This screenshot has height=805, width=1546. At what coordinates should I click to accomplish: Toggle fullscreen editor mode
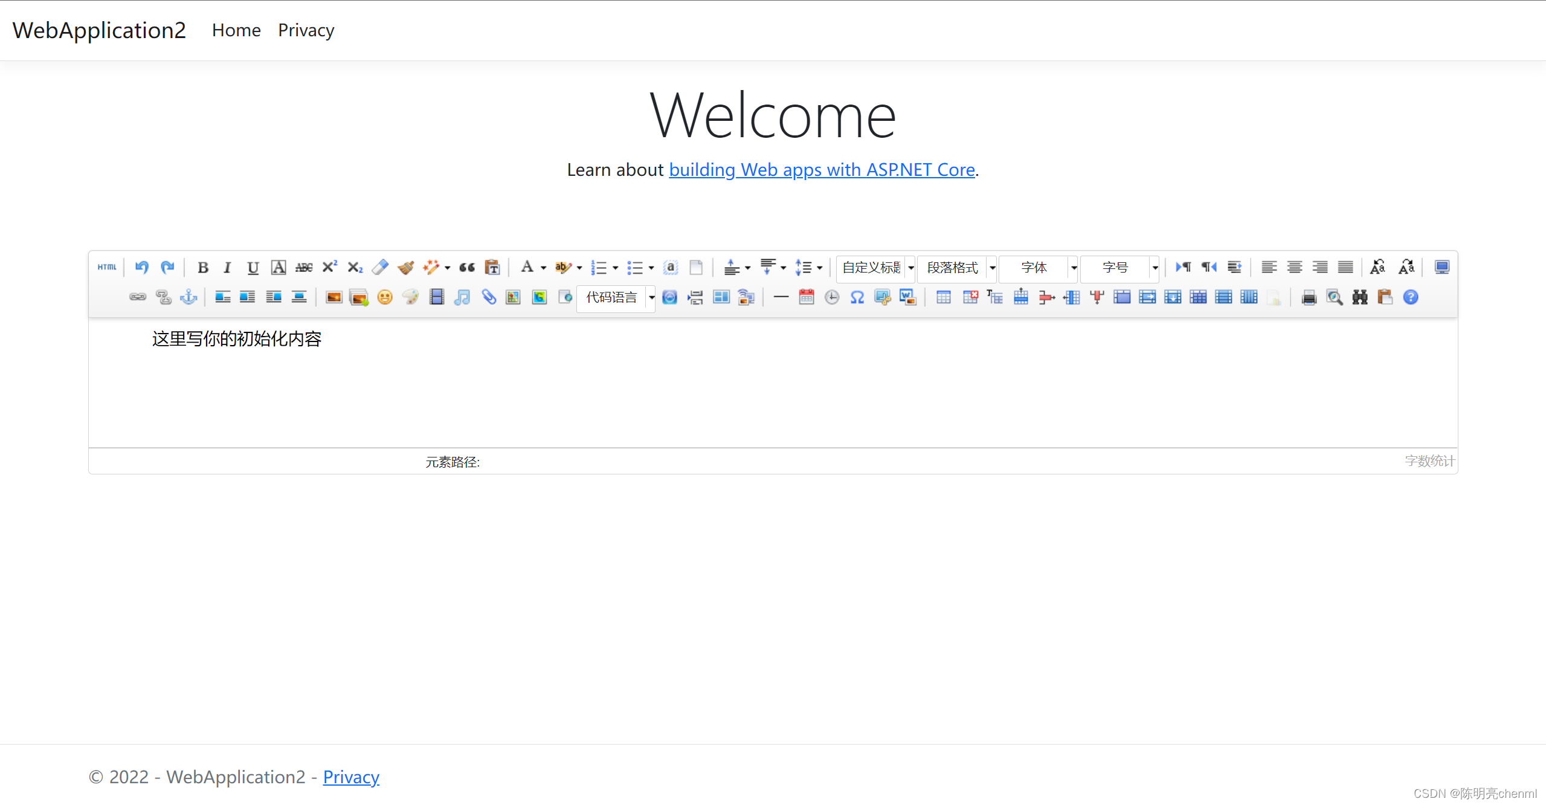1441,267
